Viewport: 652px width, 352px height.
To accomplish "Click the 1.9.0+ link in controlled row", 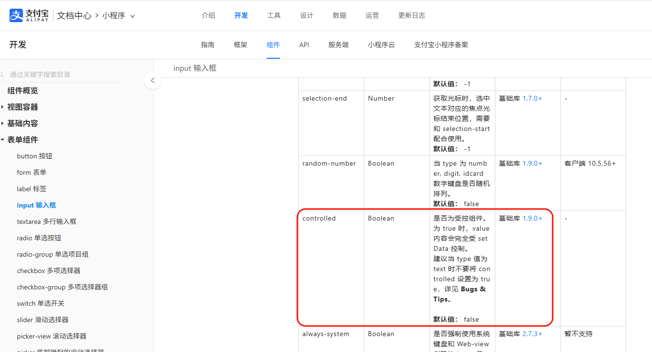I will 532,218.
